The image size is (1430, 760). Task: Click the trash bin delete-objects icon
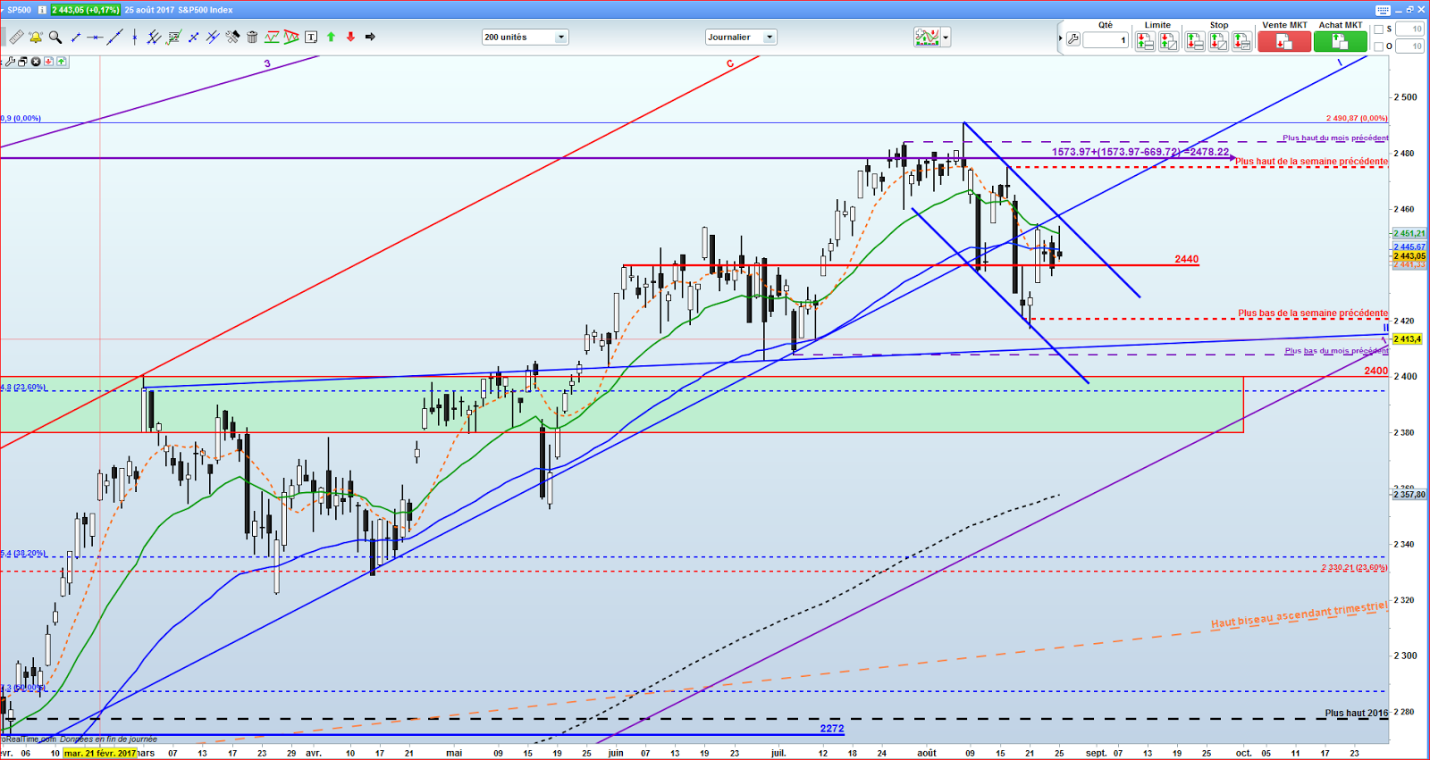252,37
